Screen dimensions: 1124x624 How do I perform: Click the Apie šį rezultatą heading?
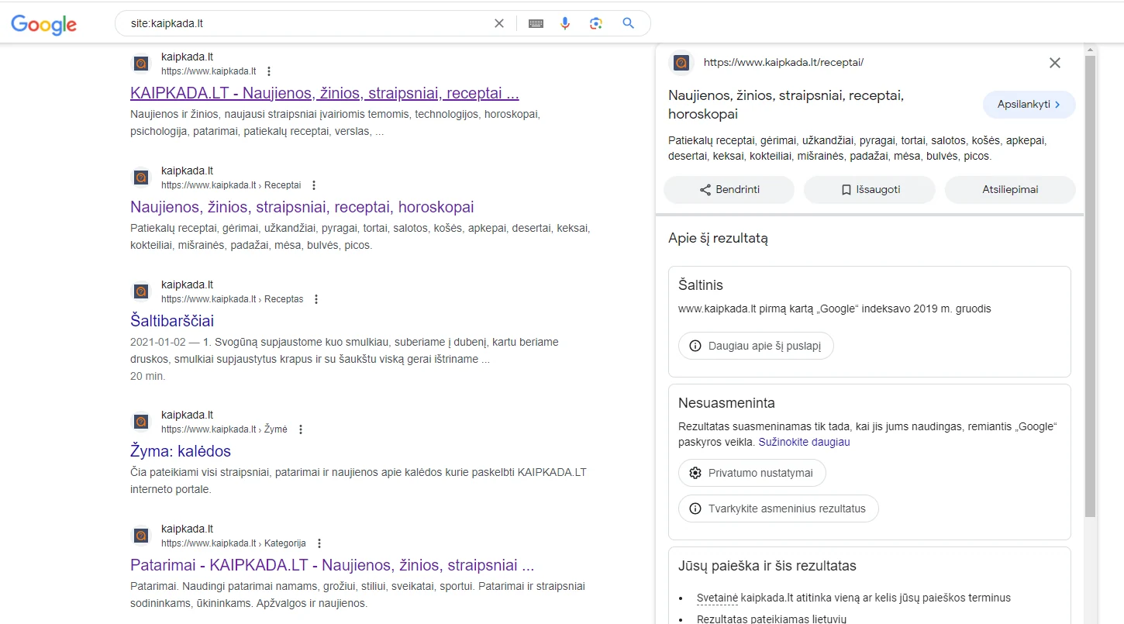pos(718,239)
